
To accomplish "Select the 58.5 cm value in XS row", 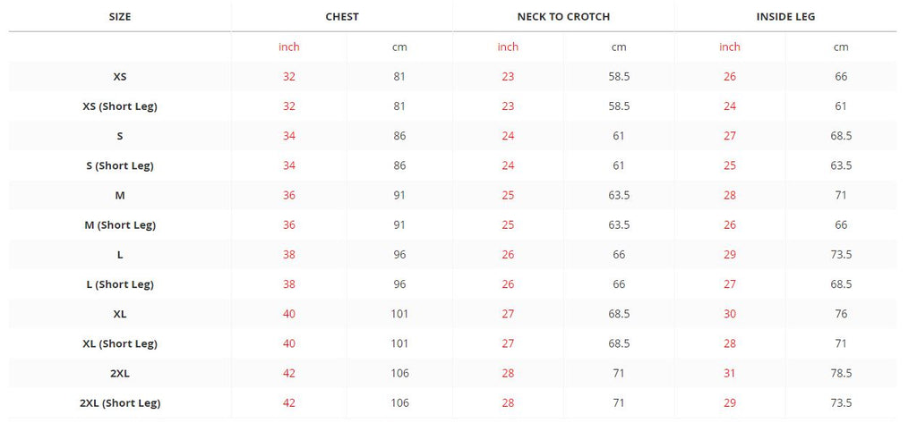I will coord(619,77).
